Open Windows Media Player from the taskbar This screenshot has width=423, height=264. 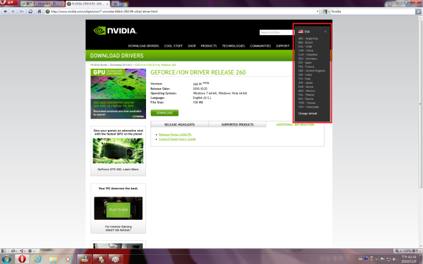pos(68,259)
